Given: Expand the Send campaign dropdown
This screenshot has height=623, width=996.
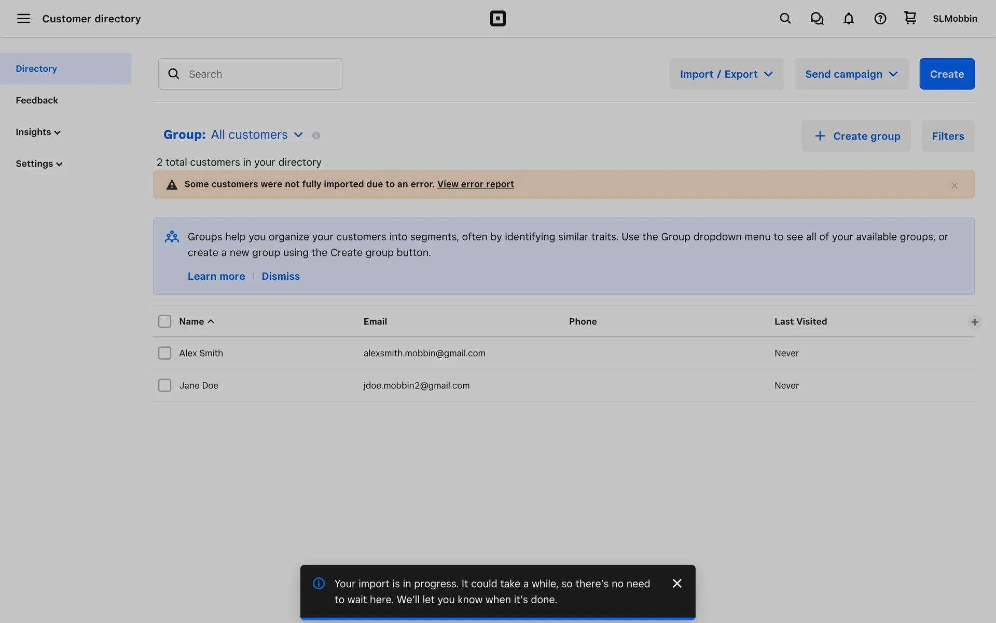Looking at the screenshot, I should [x=851, y=74].
